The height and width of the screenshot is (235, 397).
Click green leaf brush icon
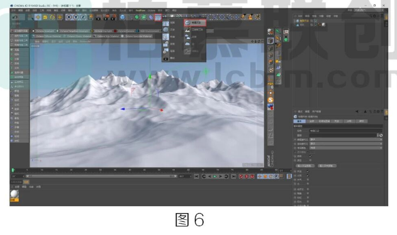[278, 31]
